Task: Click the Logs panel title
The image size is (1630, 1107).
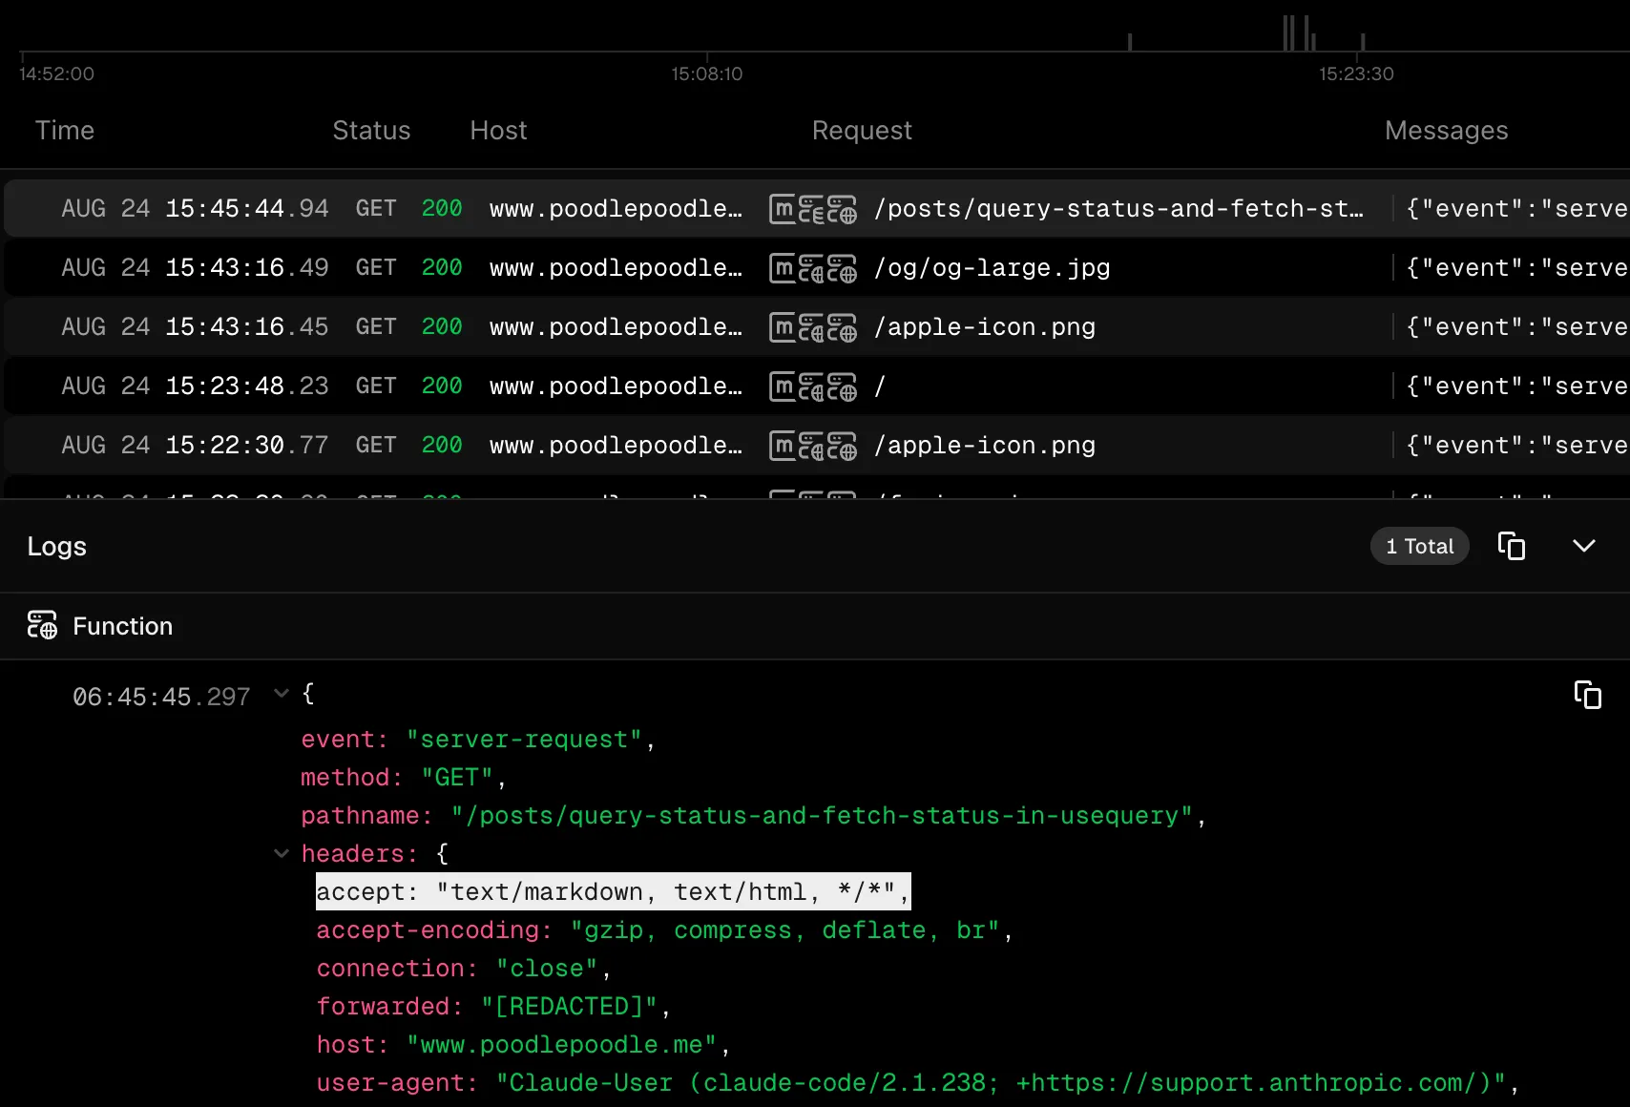Action: pos(57,547)
